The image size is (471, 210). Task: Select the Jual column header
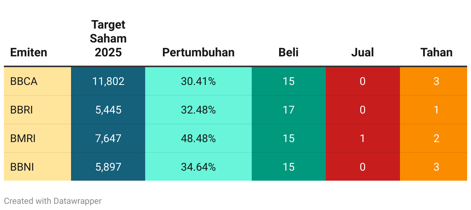tap(363, 52)
